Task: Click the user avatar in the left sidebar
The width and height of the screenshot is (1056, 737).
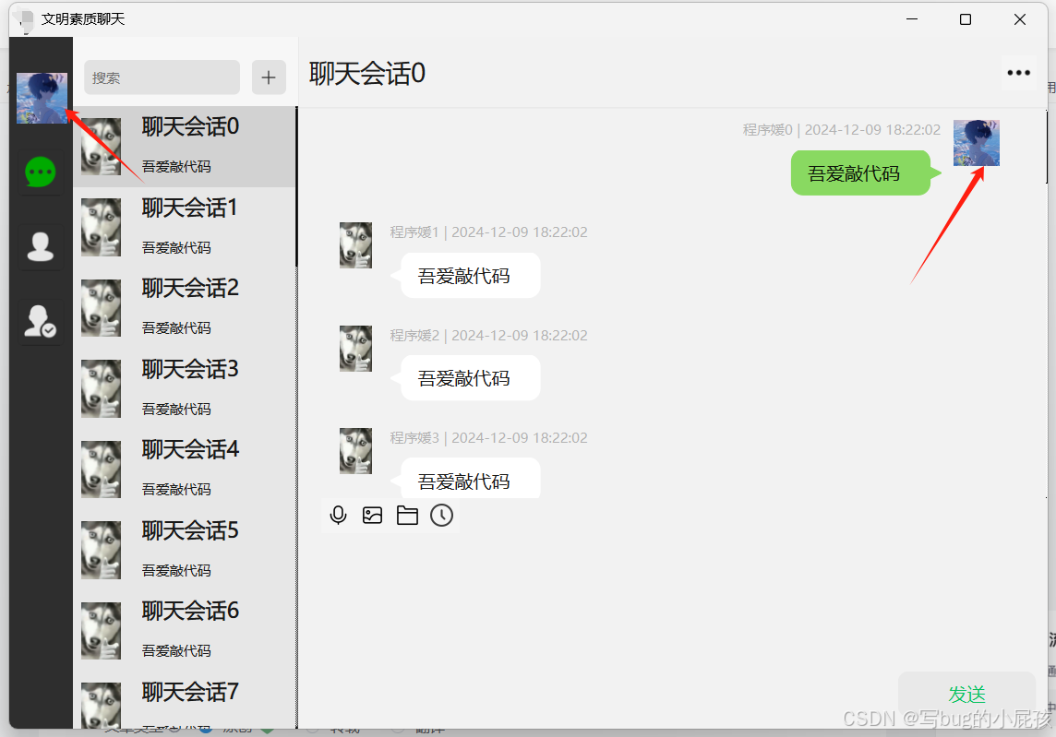Action: (42, 99)
